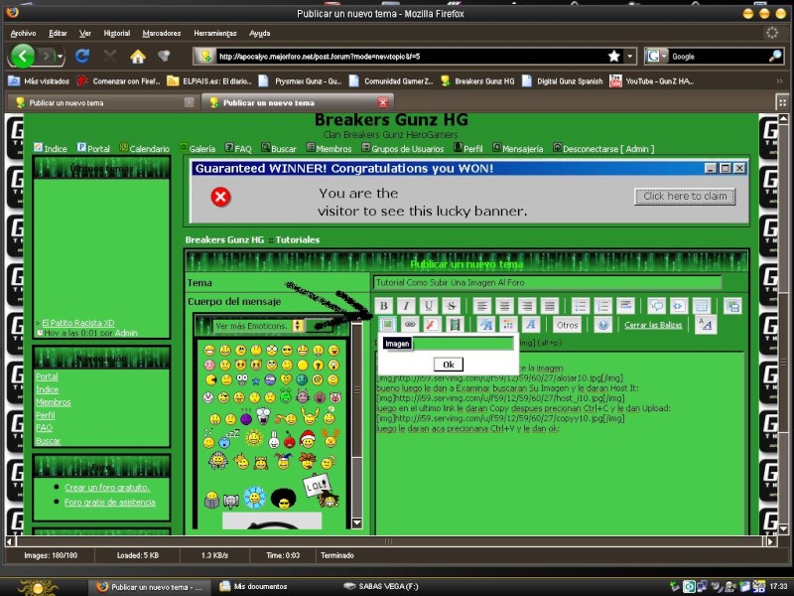Justify the message text
This screenshot has width=794, height=596.
[549, 306]
